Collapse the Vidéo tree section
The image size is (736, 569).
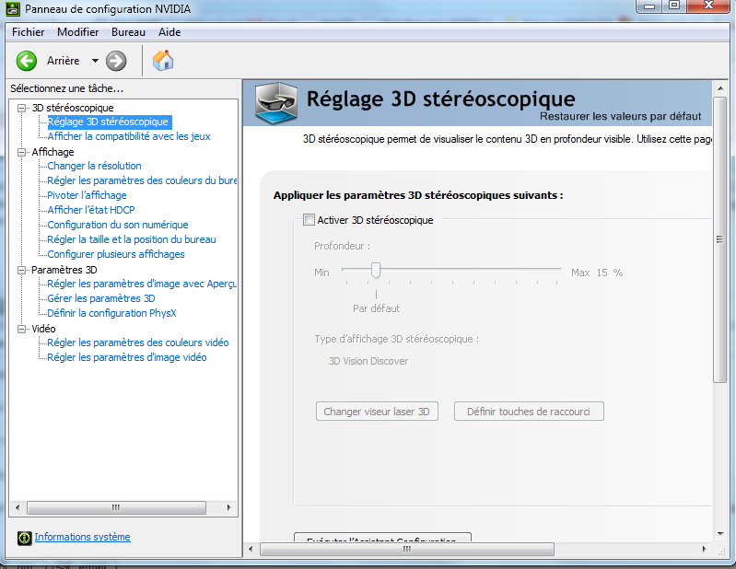(x=22, y=329)
